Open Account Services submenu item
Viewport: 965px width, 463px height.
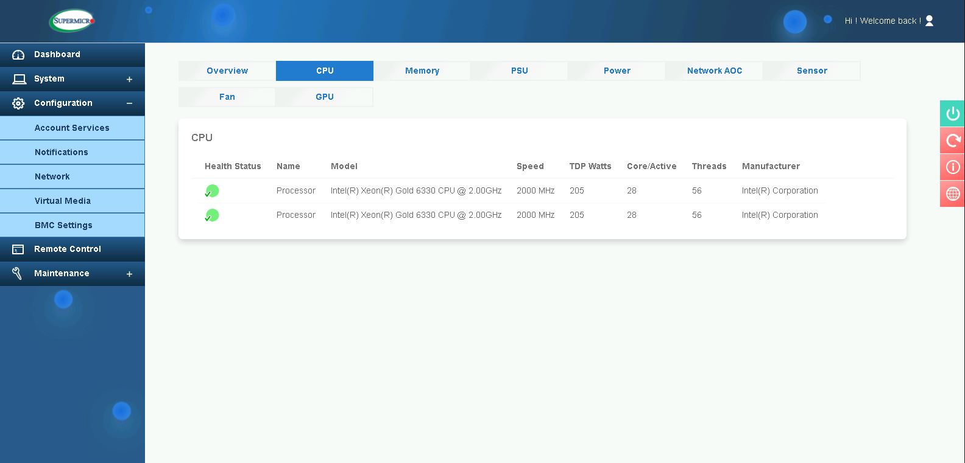click(72, 128)
